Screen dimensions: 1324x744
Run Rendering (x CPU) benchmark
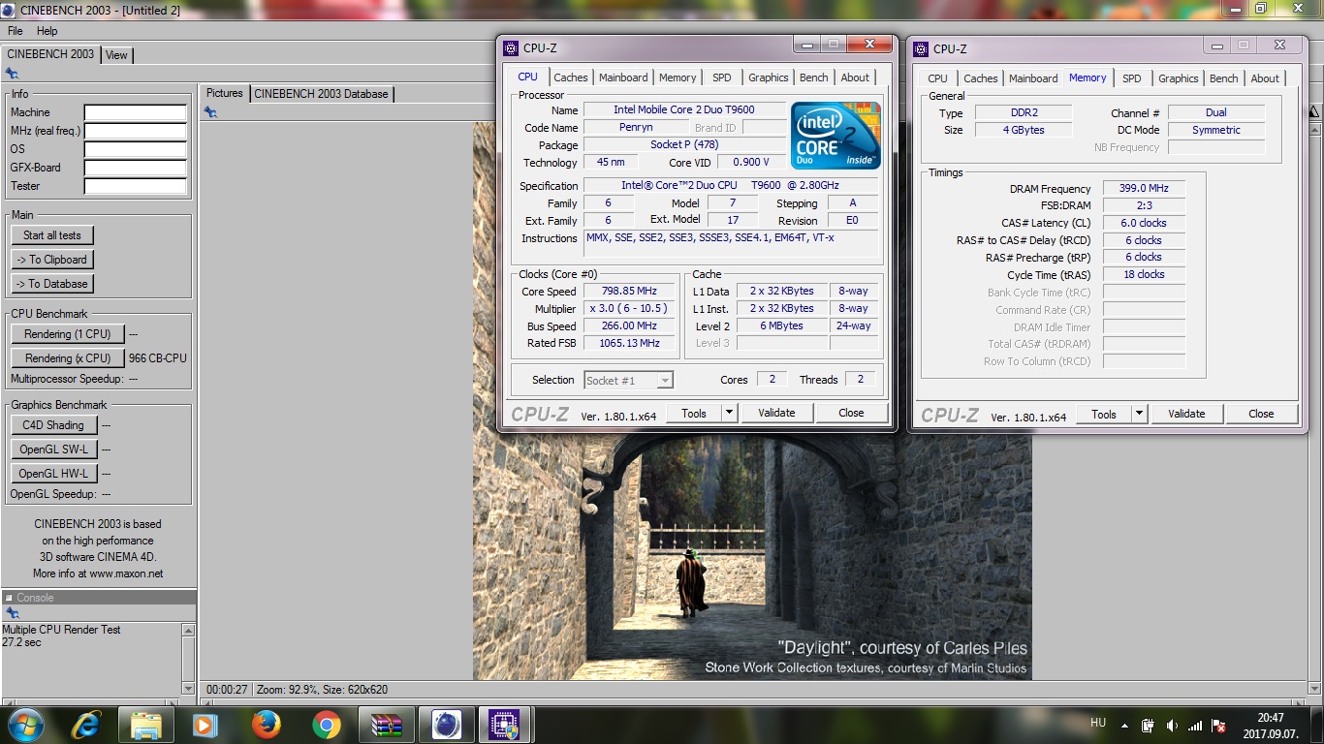coord(68,358)
